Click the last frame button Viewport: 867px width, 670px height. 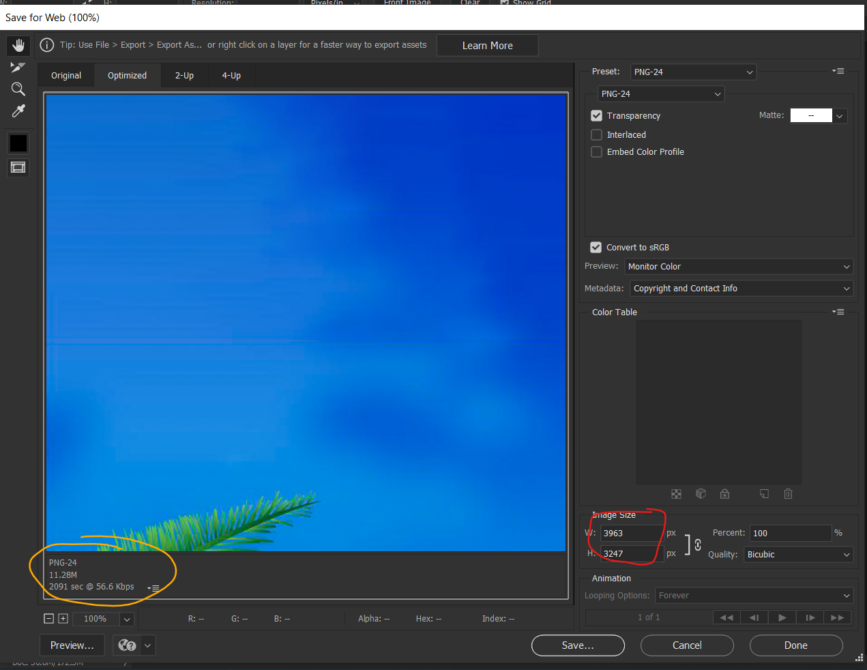837,617
